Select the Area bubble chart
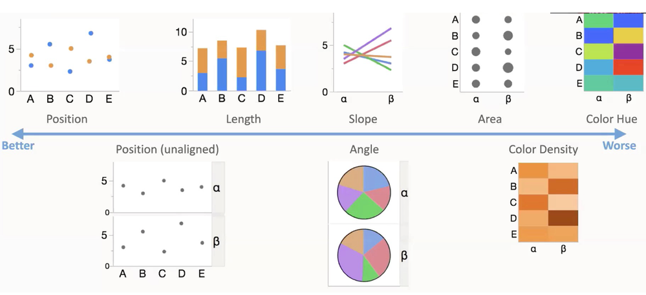This screenshot has width=646, height=295. pos(492,52)
